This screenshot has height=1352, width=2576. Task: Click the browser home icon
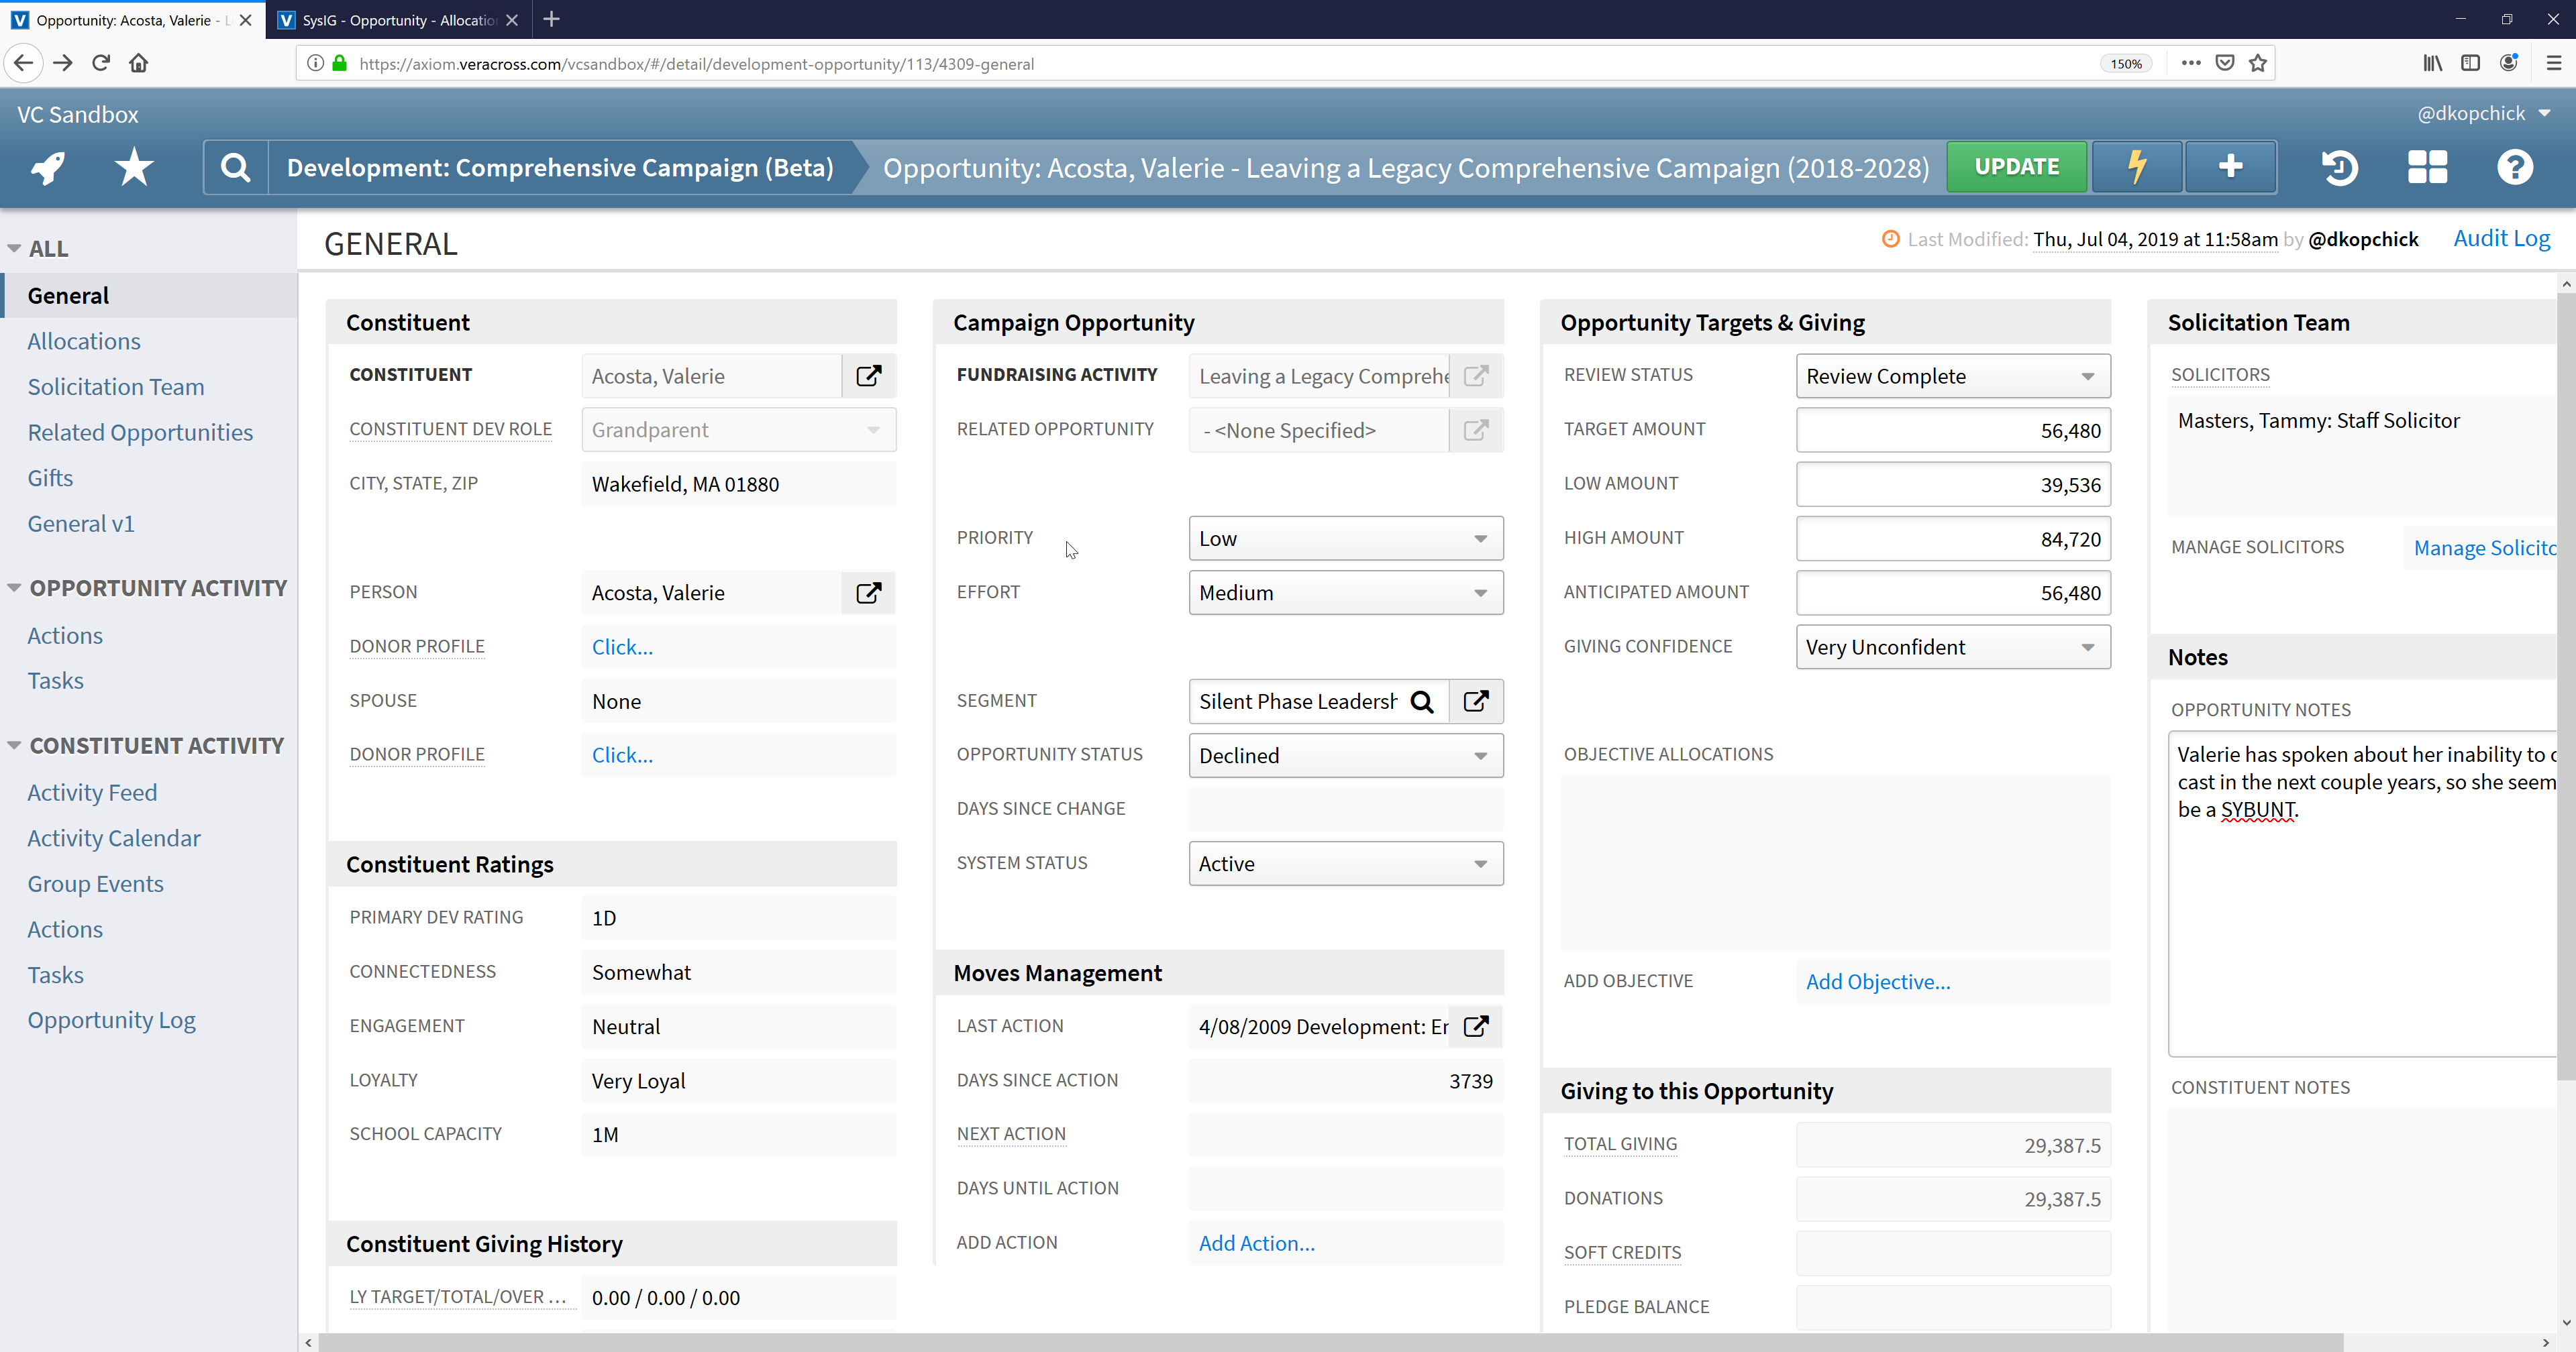(x=139, y=63)
